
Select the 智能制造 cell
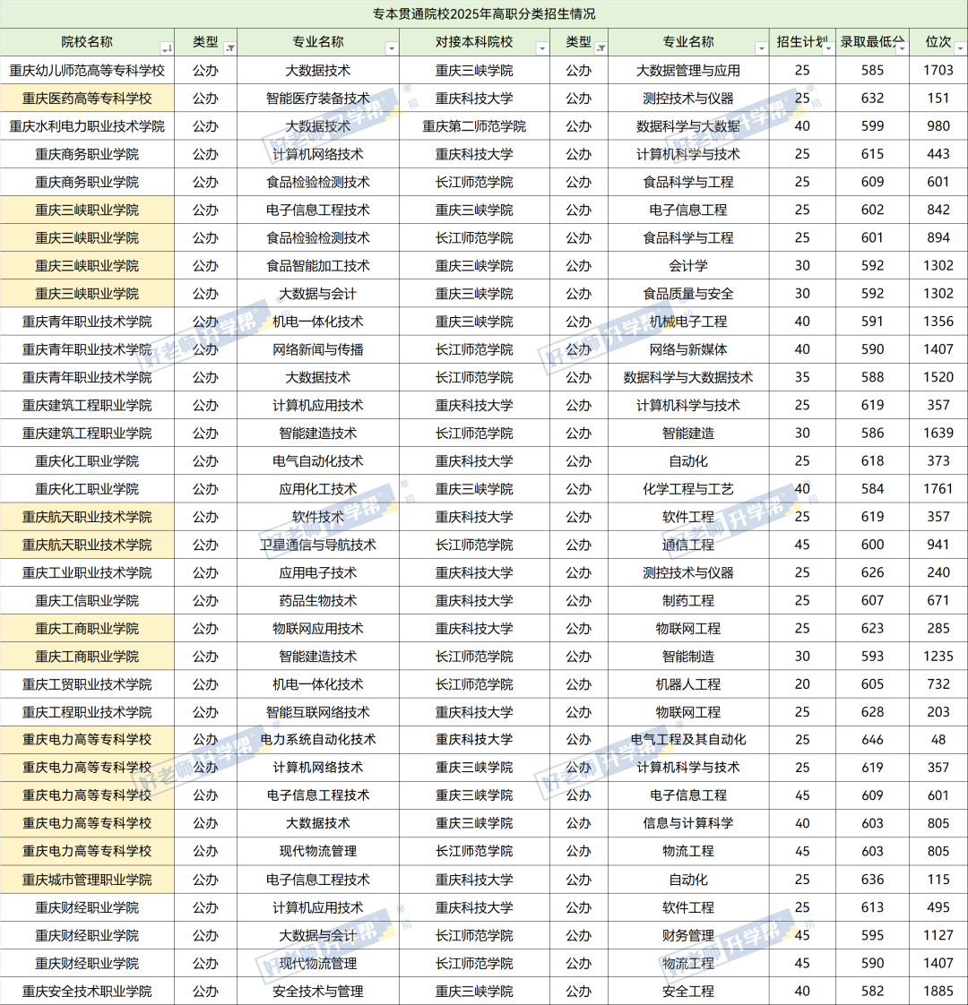[688, 656]
